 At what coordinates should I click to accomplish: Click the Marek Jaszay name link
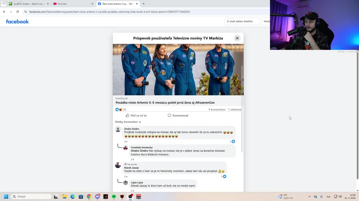[132, 168]
